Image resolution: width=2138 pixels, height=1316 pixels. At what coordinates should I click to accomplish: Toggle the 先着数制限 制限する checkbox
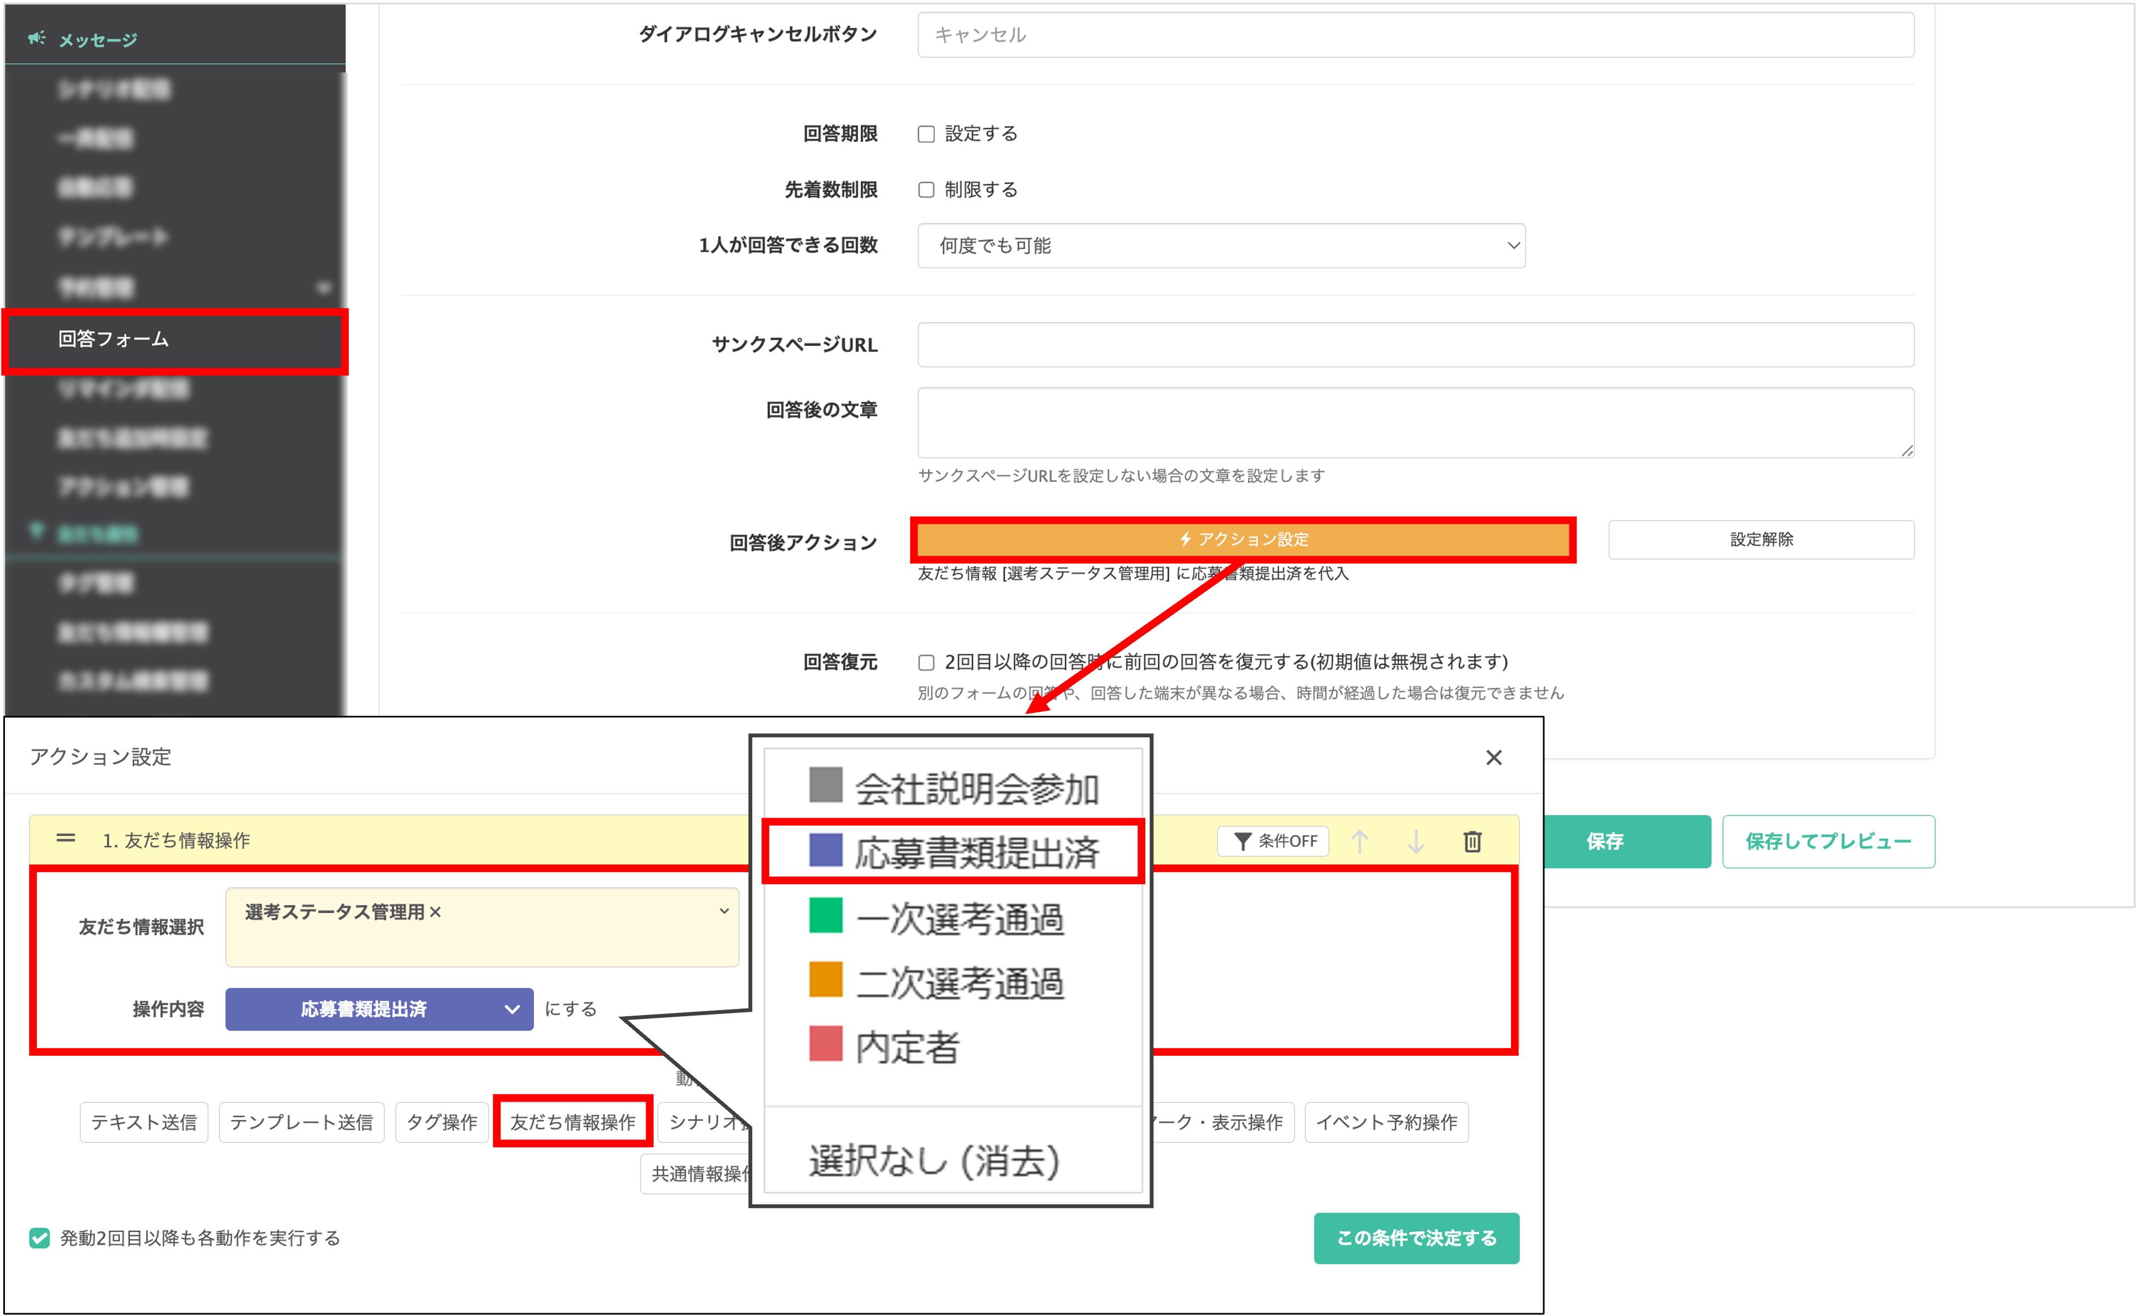coord(926,190)
